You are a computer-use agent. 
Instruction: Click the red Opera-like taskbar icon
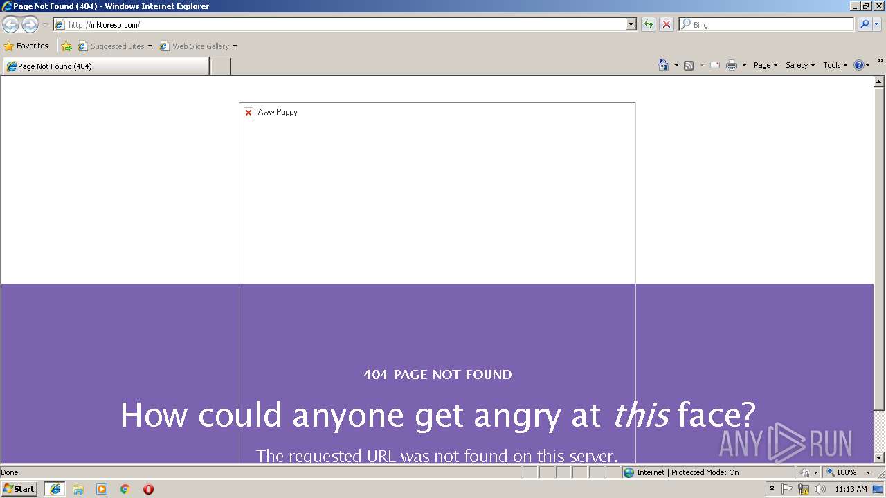point(148,489)
